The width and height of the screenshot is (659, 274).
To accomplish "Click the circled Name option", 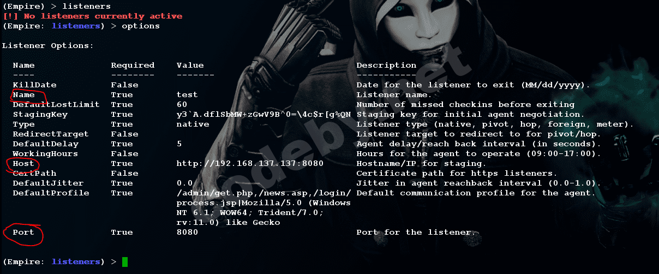I will (x=23, y=94).
